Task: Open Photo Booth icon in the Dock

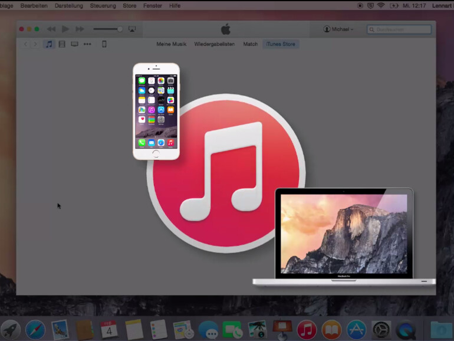Action: [257, 329]
